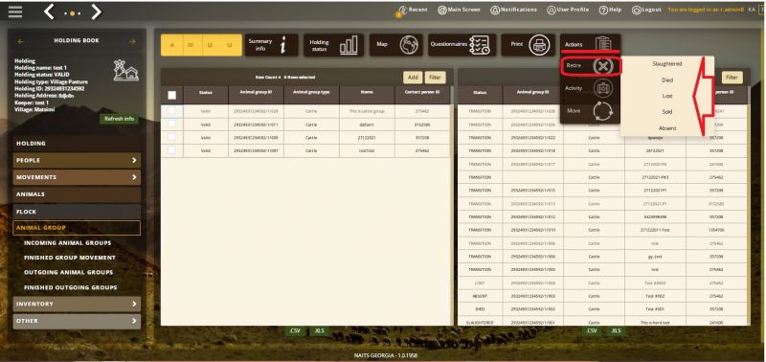Open Help
The image size is (766, 362).
coord(610,10)
